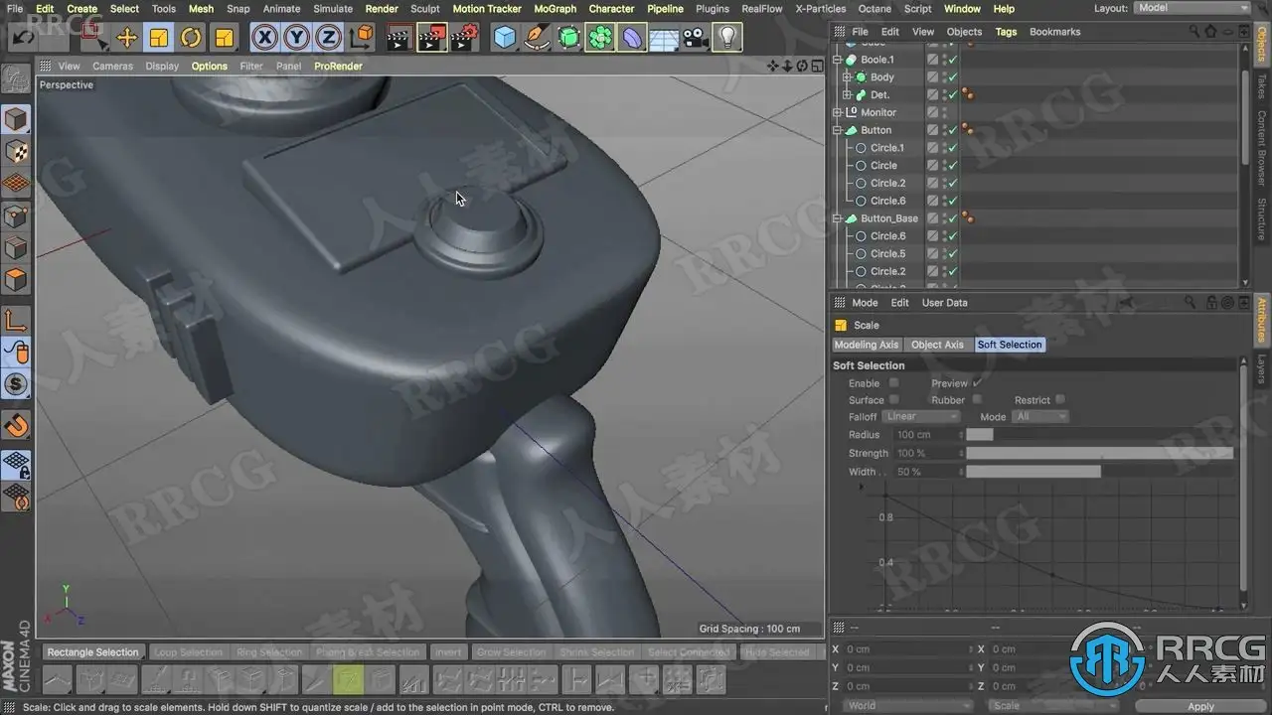Open the Sculpt menu
The width and height of the screenshot is (1272, 715).
pyautogui.click(x=425, y=9)
